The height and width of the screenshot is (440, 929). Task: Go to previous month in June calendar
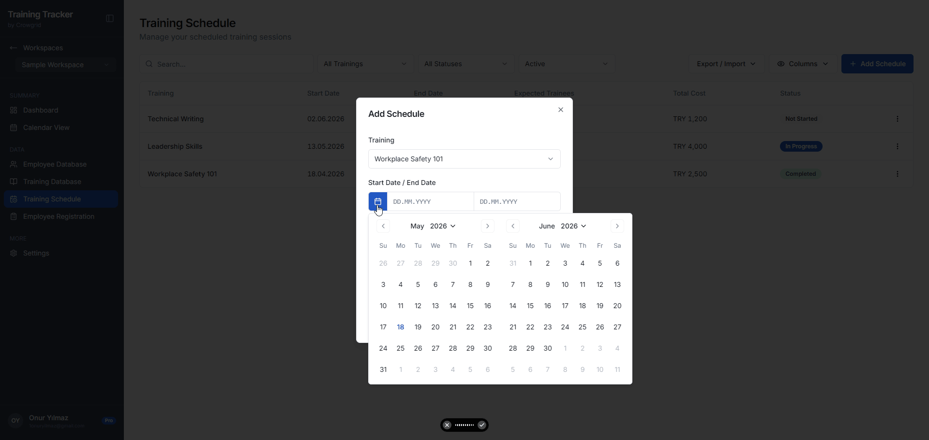pos(513,226)
